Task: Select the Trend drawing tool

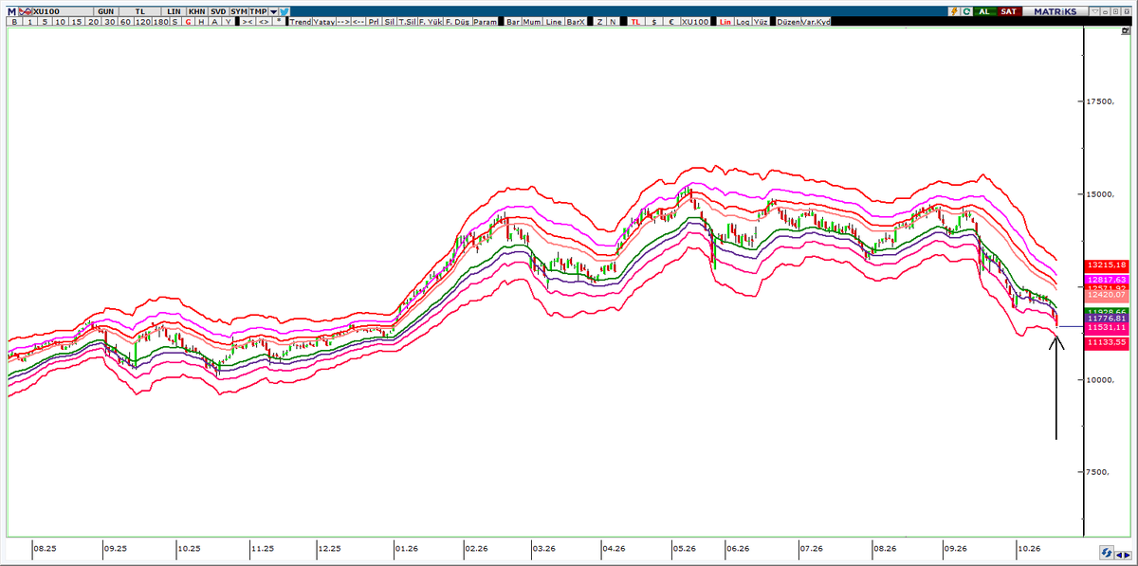Action: tap(300, 21)
